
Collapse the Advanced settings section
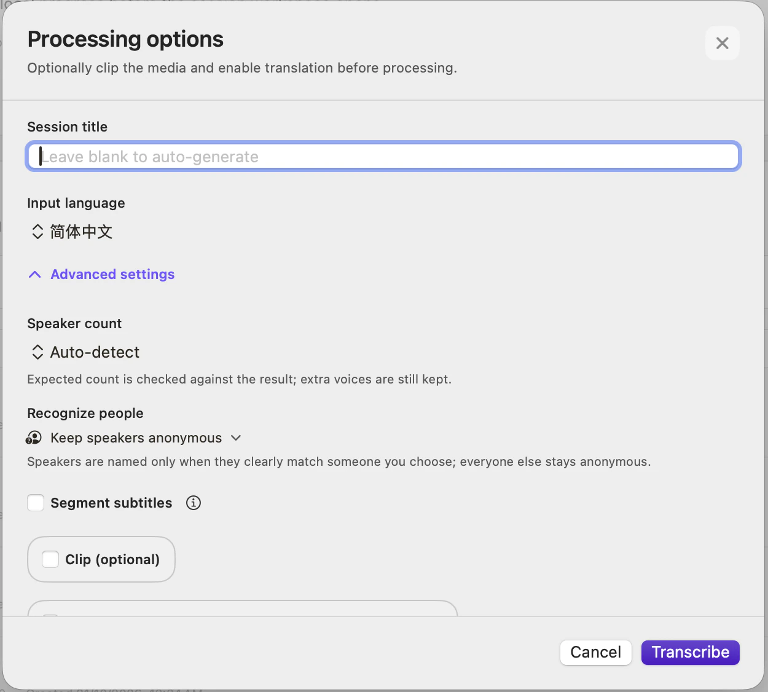point(101,274)
